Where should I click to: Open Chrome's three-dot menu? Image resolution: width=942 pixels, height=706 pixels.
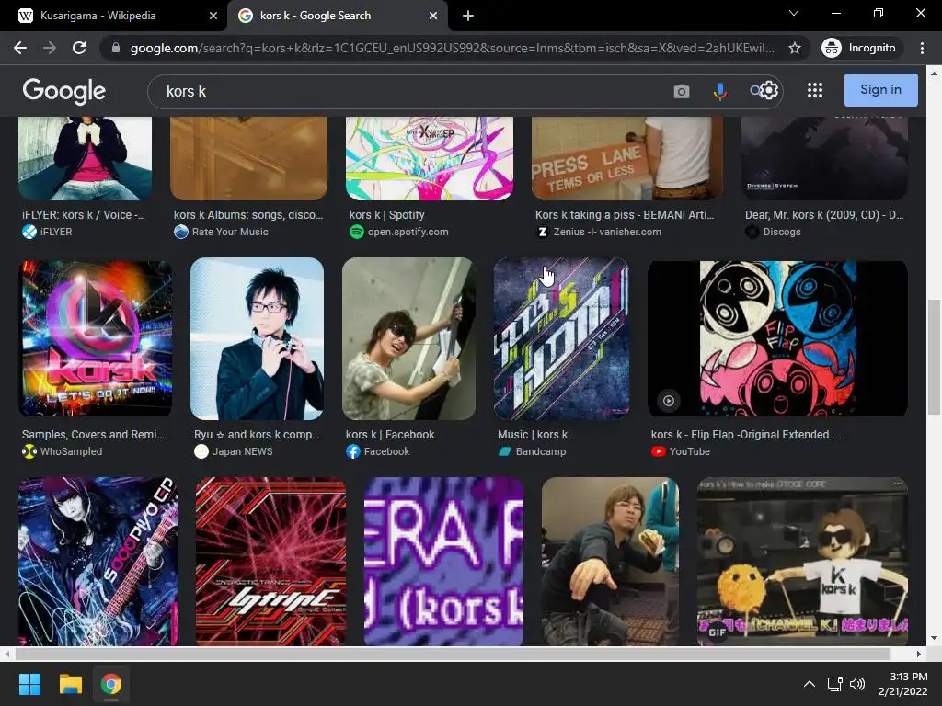[922, 48]
